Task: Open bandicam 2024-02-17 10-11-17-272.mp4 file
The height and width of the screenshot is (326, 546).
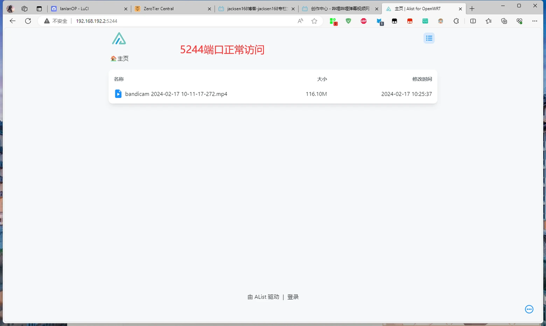Action: tap(176, 94)
